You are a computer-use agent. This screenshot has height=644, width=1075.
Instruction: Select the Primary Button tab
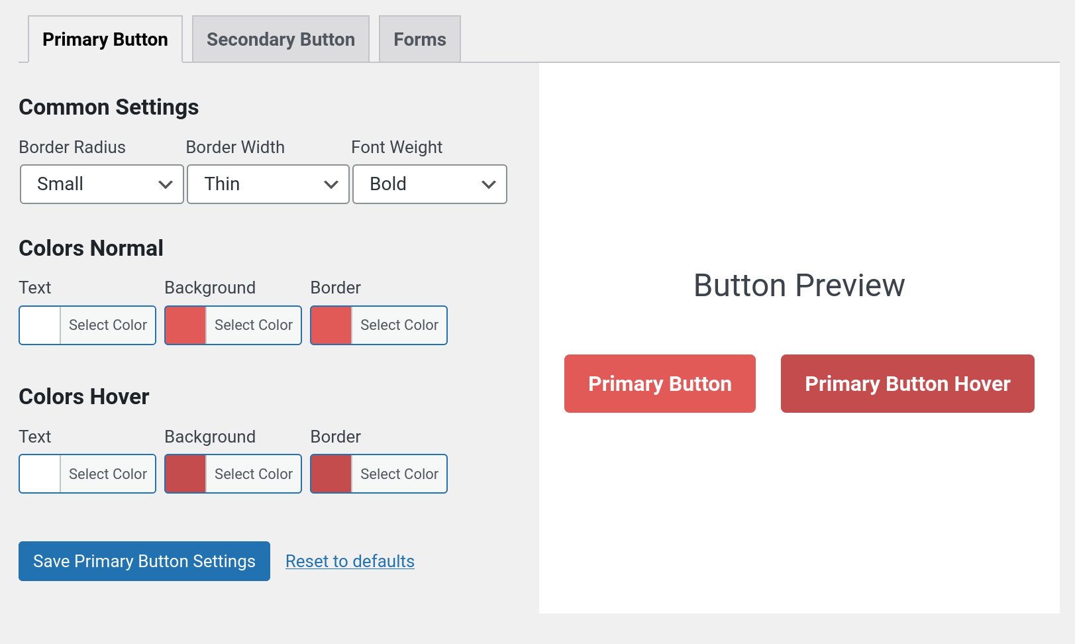pyautogui.click(x=105, y=40)
